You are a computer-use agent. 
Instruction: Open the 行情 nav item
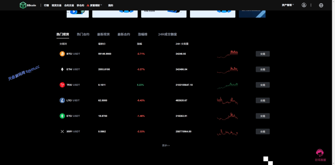tap(46, 5)
